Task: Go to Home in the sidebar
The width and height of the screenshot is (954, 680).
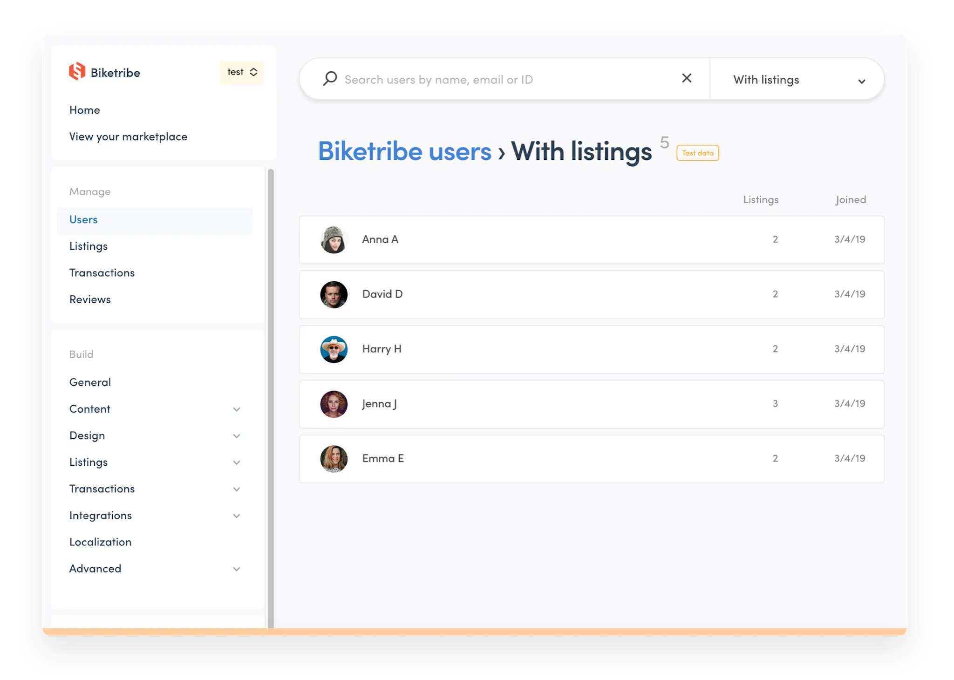Action: 85,110
